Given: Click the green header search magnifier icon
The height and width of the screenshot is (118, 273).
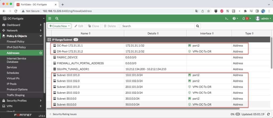Looking at the screenshot, I should coord(57,18).
